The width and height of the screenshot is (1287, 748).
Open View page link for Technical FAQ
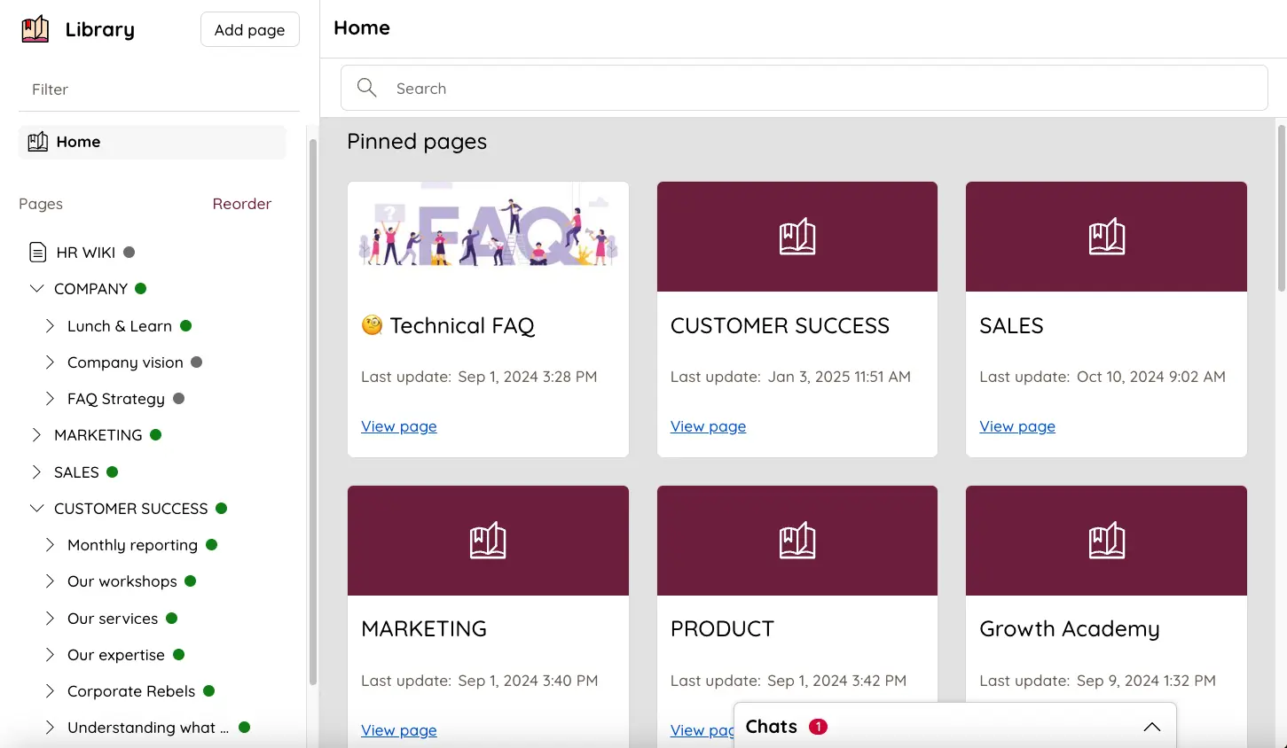[x=399, y=426]
